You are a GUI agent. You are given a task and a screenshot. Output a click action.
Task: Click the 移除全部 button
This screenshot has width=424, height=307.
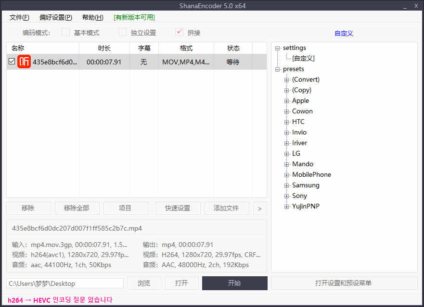click(77, 208)
